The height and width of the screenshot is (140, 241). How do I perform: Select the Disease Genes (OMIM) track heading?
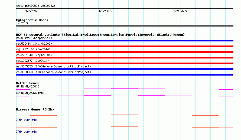pos(35,109)
